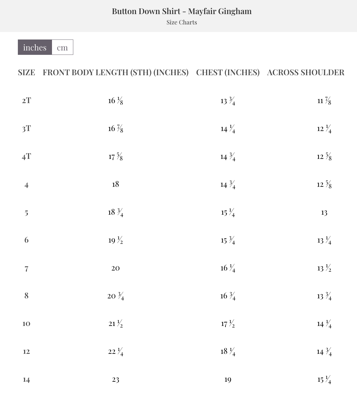Select the 2T size row label
Screen dimensions: 357x393
pos(26,100)
